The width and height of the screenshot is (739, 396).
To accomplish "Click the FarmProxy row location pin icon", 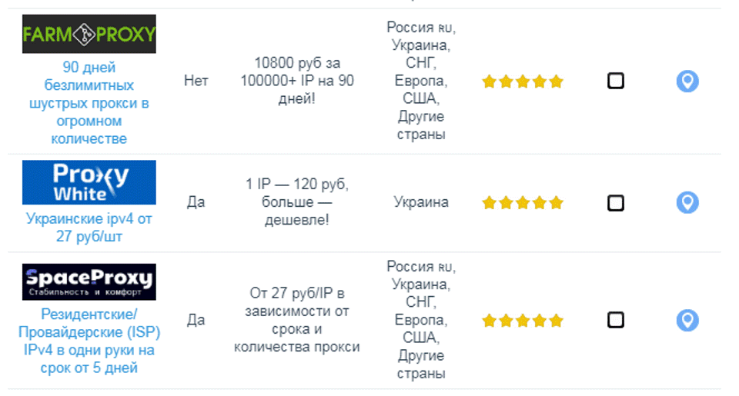I will click(x=687, y=81).
